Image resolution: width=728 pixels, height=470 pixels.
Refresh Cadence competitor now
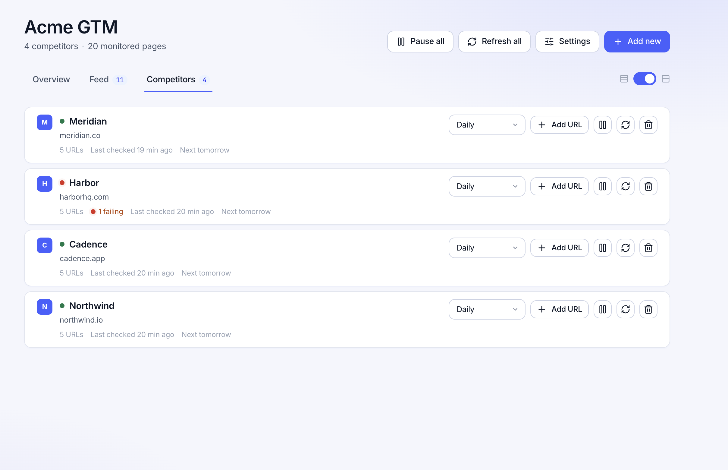pos(625,248)
